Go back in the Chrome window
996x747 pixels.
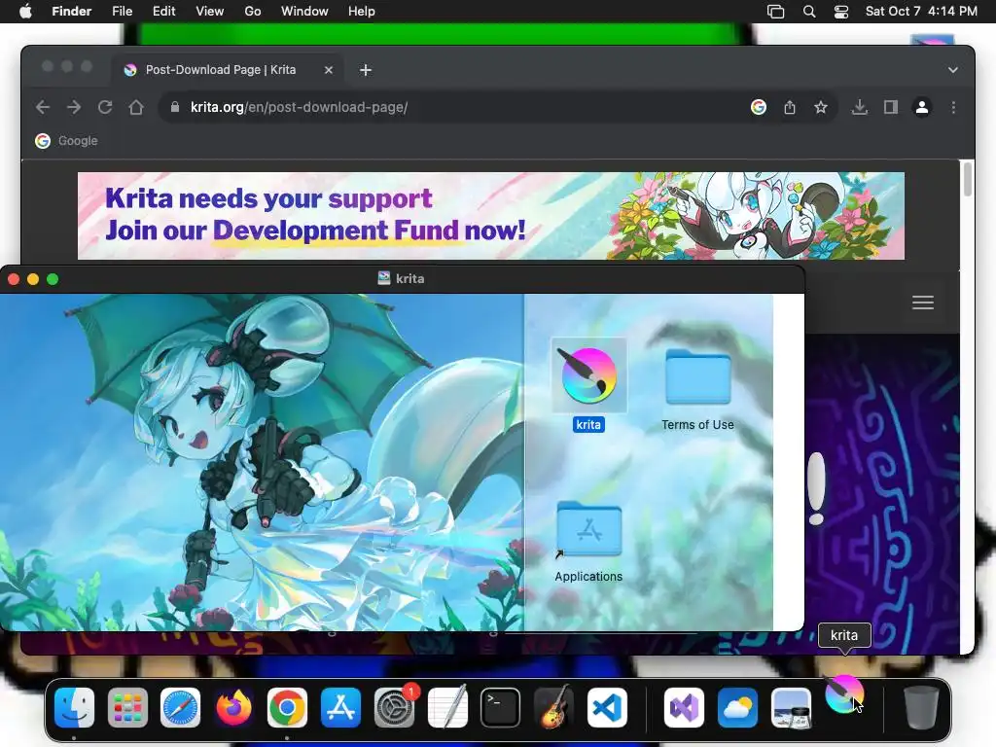click(x=43, y=107)
